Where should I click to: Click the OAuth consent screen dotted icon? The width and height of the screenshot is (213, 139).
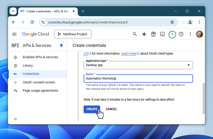[x=15, y=82]
